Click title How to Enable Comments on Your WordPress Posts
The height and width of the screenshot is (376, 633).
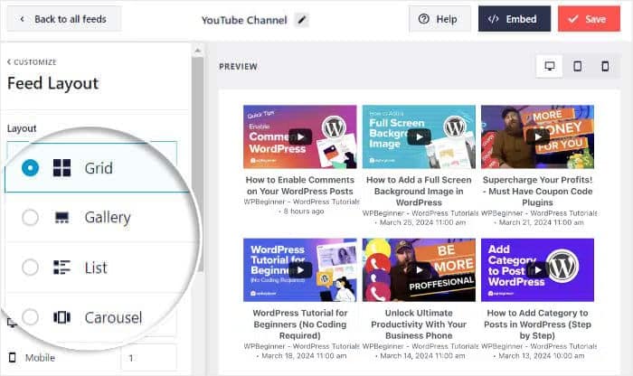tap(300, 185)
